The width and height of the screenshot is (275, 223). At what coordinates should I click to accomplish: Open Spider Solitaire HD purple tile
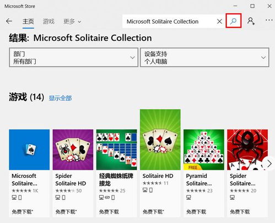coord(73,150)
